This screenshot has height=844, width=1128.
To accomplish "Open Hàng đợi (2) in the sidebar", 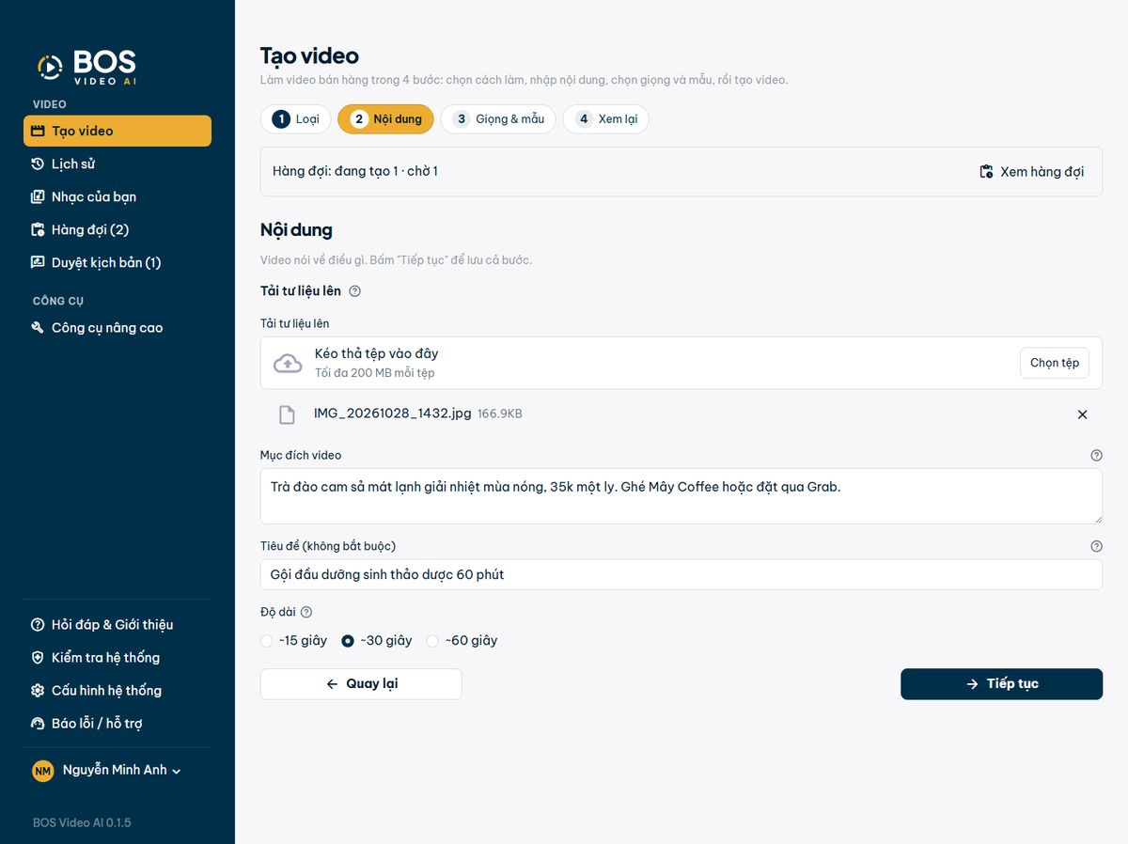I will [x=117, y=230].
